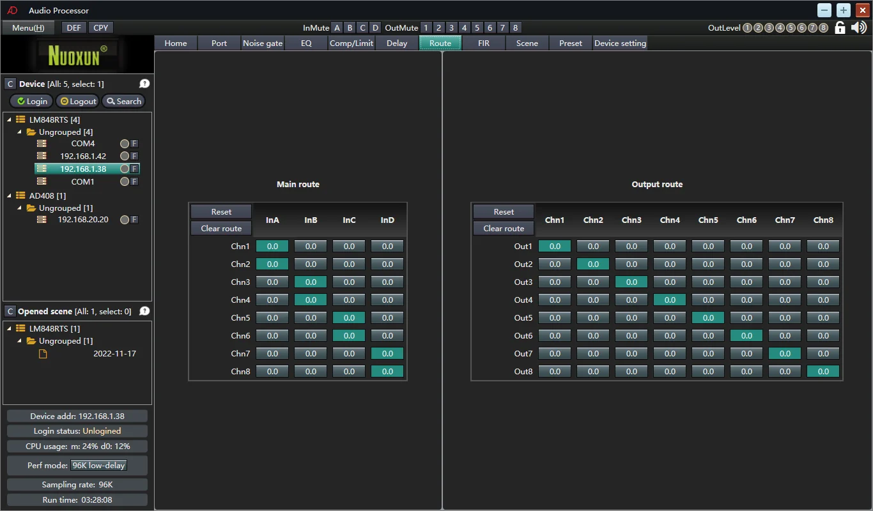Click the OutLevel 3 indicator
This screenshot has width=873, height=511.
tap(769, 27)
